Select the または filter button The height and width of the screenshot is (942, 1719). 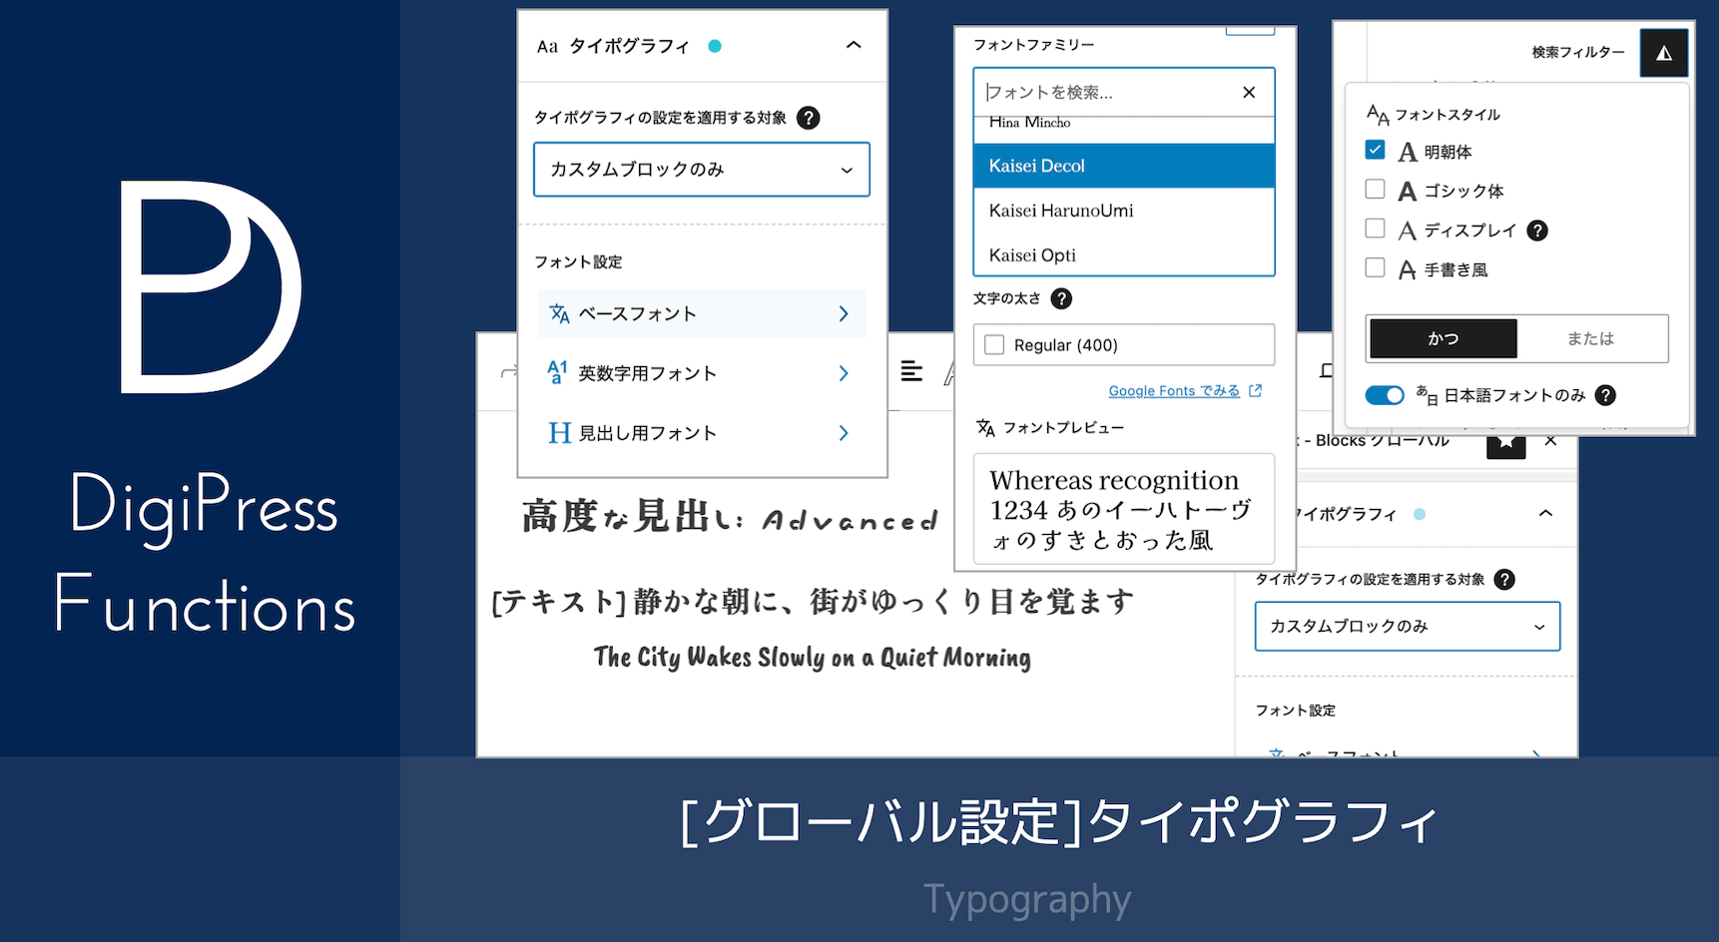pos(1591,338)
